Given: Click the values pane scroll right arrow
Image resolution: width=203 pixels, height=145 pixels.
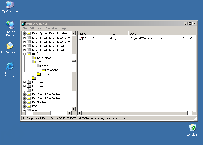Looking at the screenshot, I should tap(194, 113).
